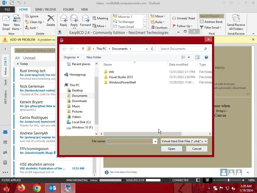Show Unread messages filter

(x=29, y=58)
